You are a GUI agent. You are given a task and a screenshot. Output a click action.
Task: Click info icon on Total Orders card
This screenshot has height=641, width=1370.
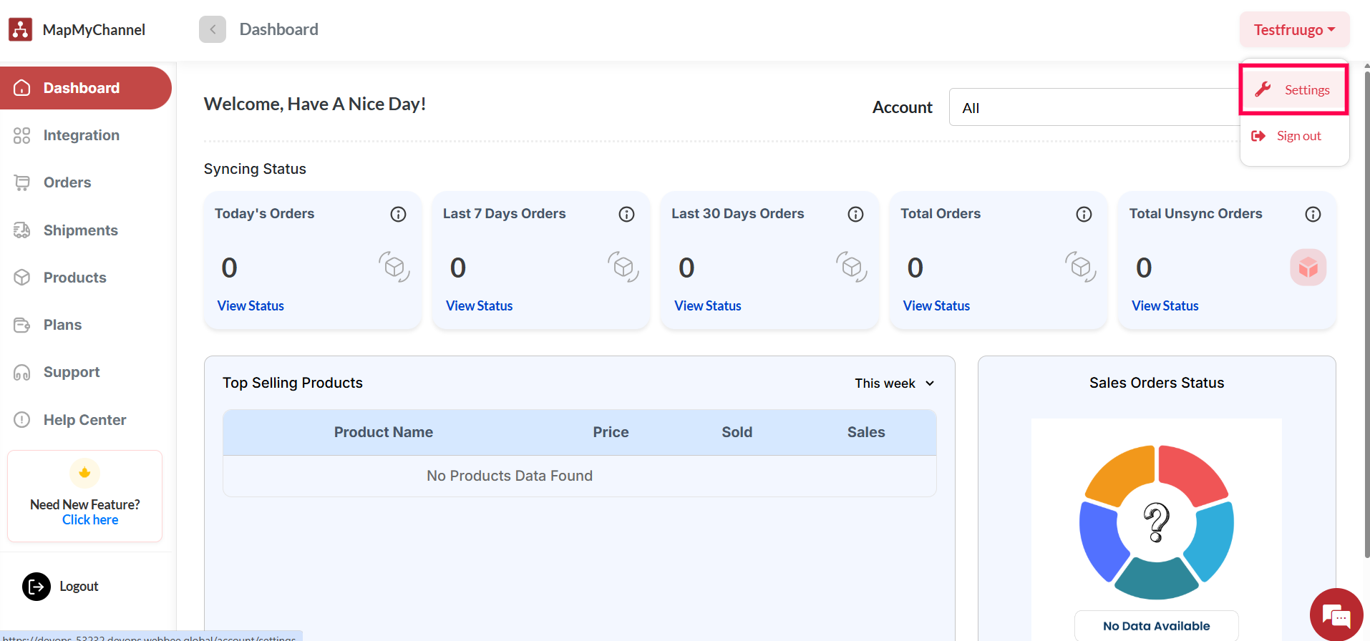pos(1084,214)
